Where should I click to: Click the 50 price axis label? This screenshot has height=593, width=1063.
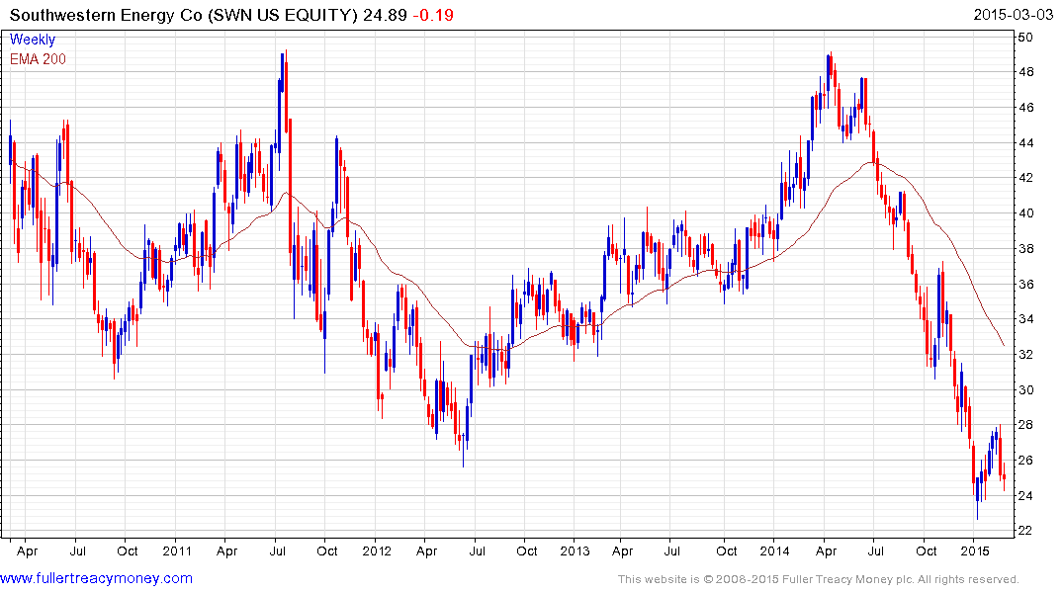(x=1025, y=38)
